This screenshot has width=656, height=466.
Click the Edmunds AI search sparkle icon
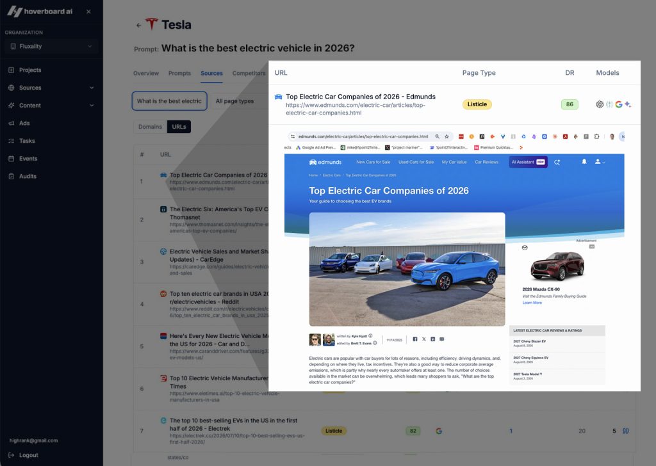pos(557,162)
